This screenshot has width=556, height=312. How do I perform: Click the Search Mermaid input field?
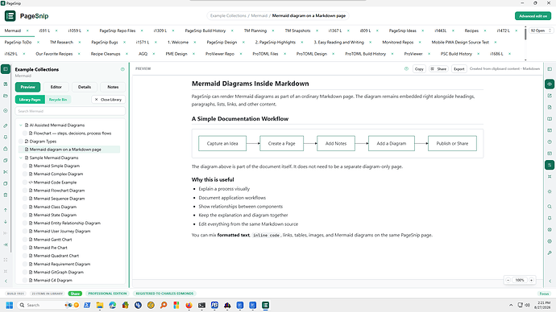(x=70, y=111)
